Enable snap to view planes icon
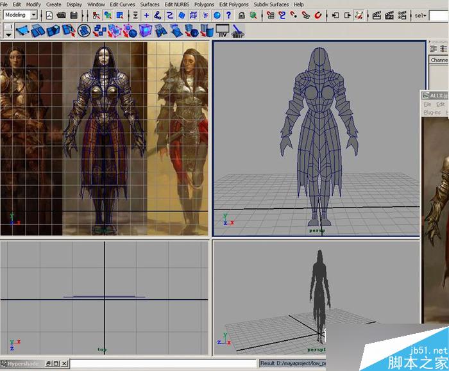Screen dimensions: 449x371 pyautogui.click(x=306, y=15)
